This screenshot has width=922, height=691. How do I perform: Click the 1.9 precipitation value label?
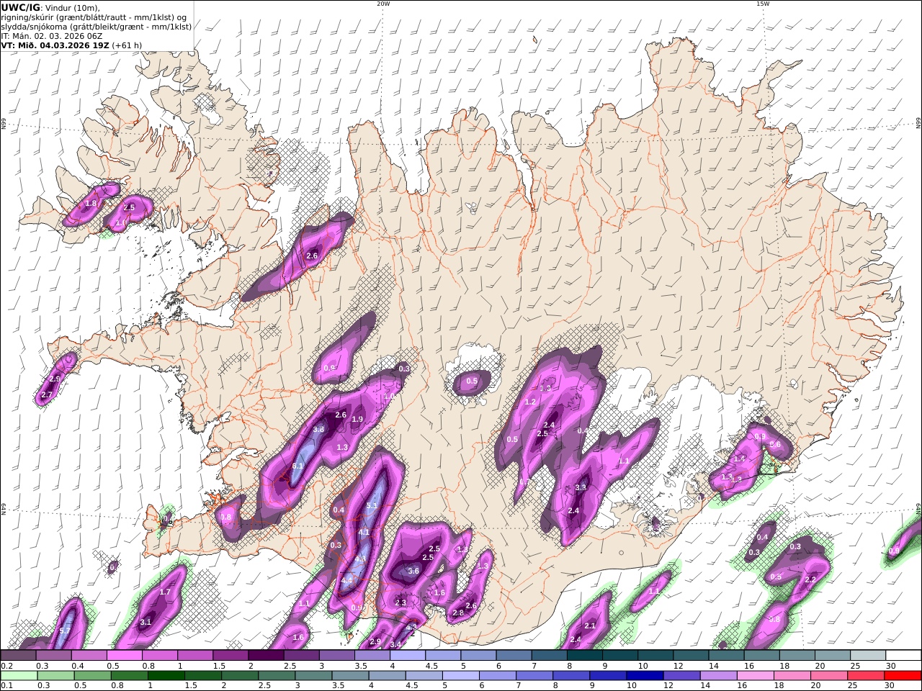click(x=357, y=420)
